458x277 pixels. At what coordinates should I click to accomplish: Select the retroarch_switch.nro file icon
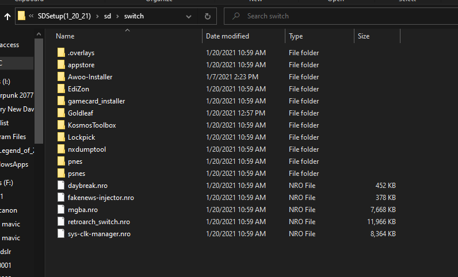tap(61, 221)
